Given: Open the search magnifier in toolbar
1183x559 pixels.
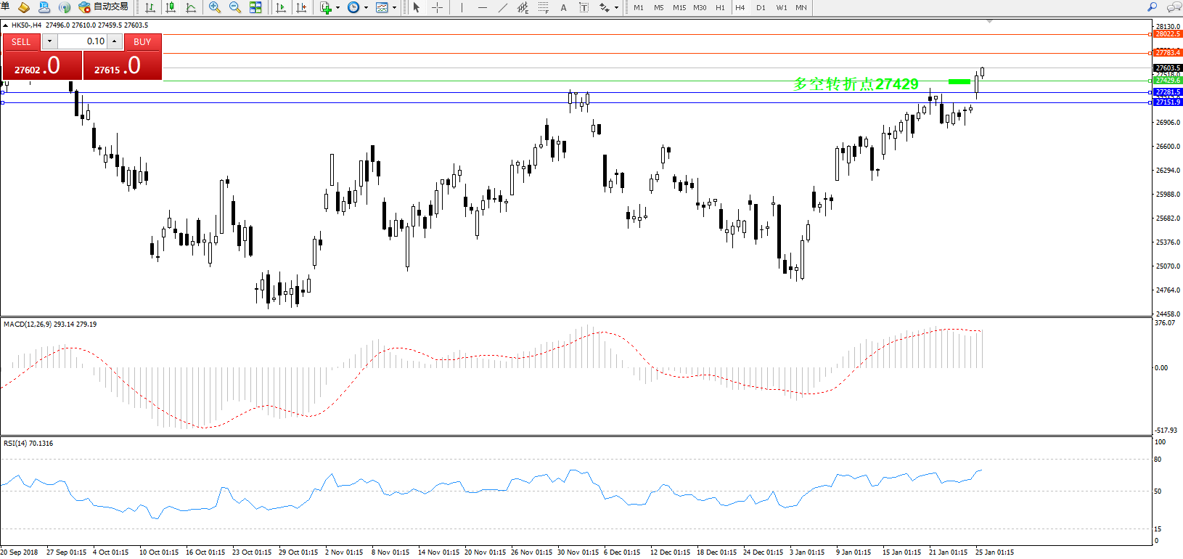Looking at the screenshot, I should [1152, 7].
